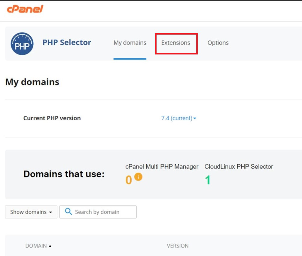This screenshot has width=302, height=256.
Task: Click the cPanel logo
Action: pyautogui.click(x=25, y=9)
